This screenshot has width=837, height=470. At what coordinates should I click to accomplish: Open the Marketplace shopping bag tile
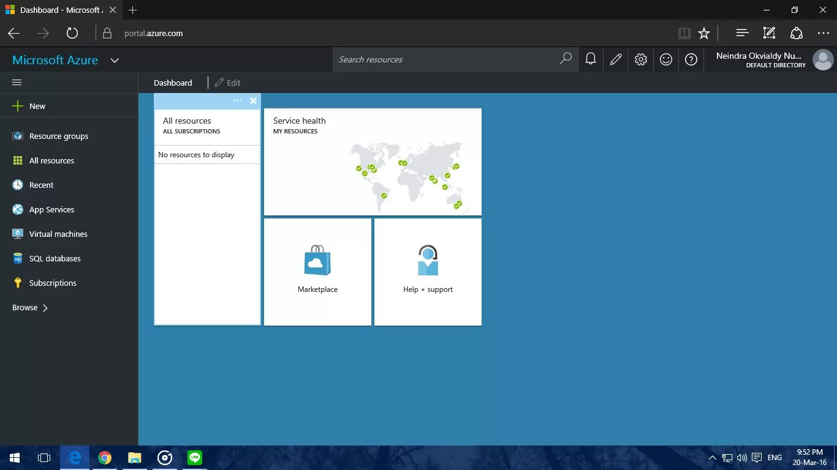click(317, 272)
